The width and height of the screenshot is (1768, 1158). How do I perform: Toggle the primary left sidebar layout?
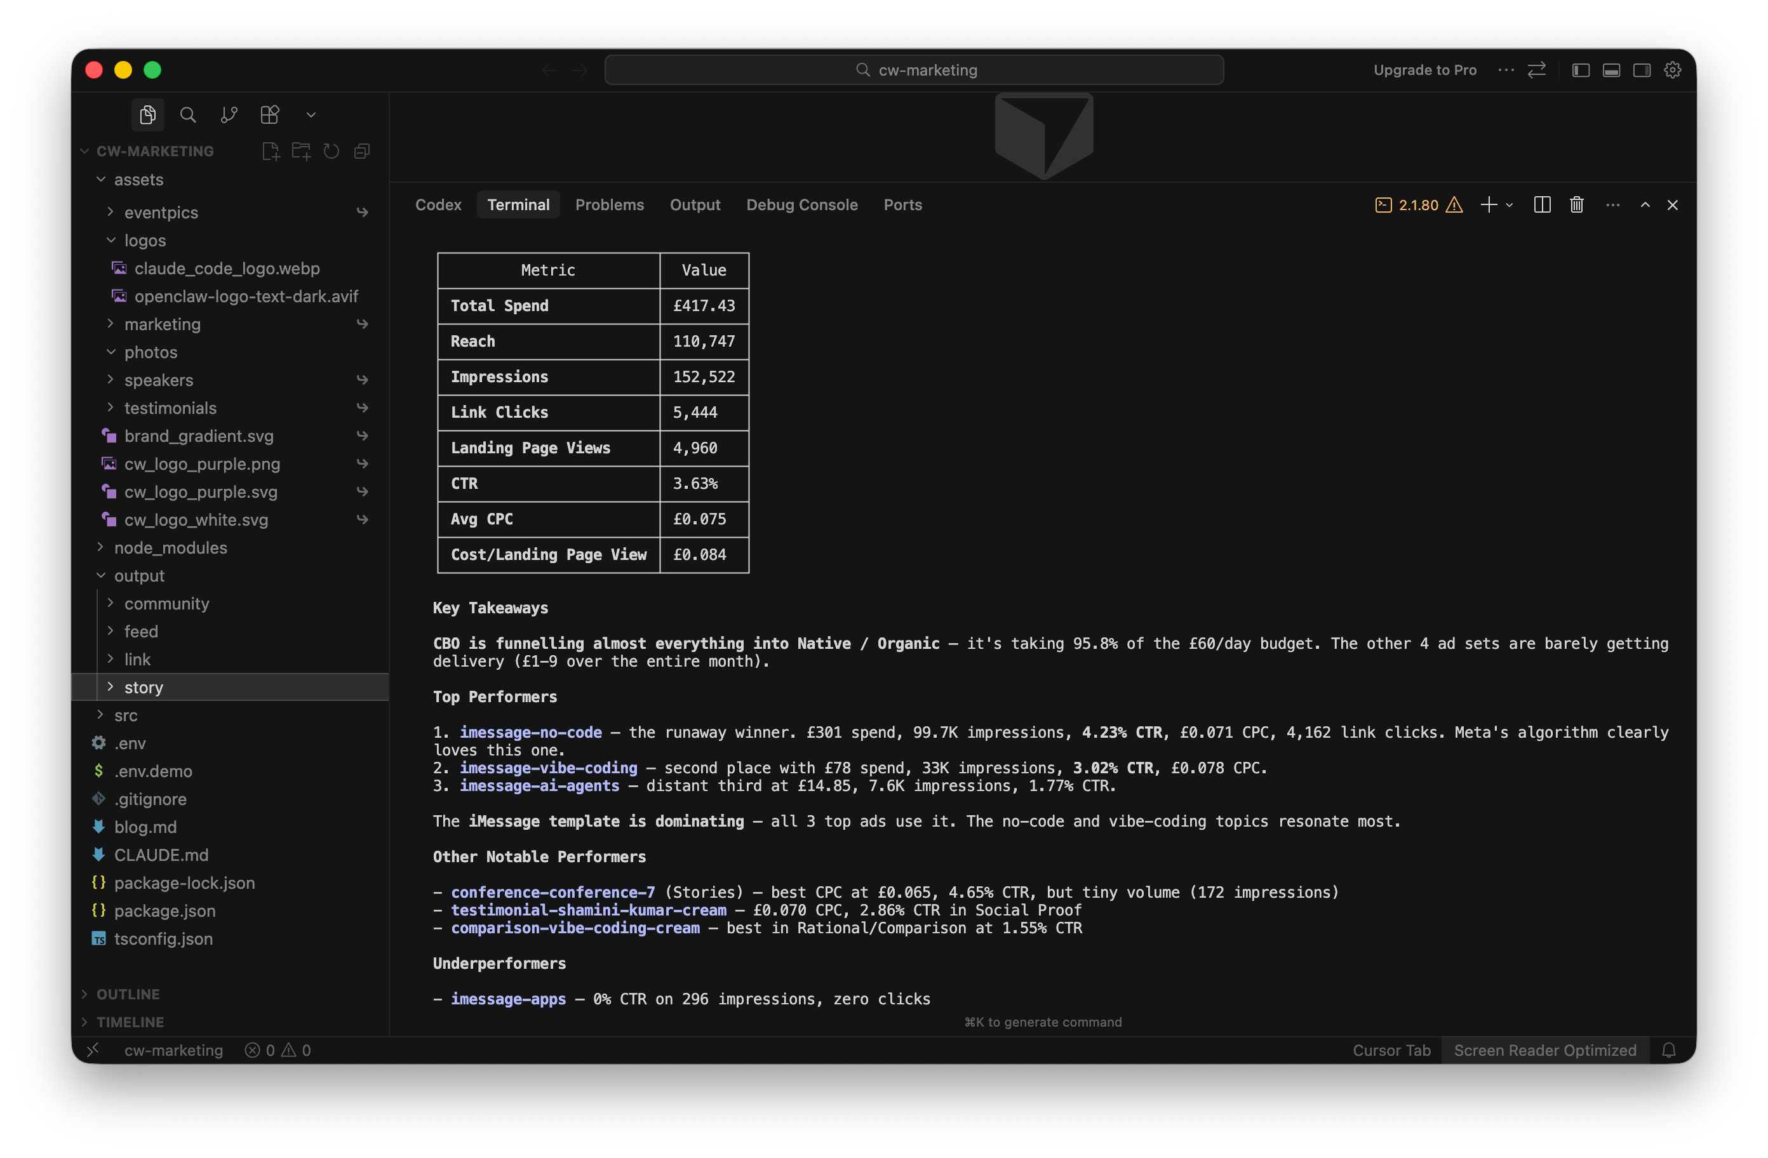pos(1580,70)
